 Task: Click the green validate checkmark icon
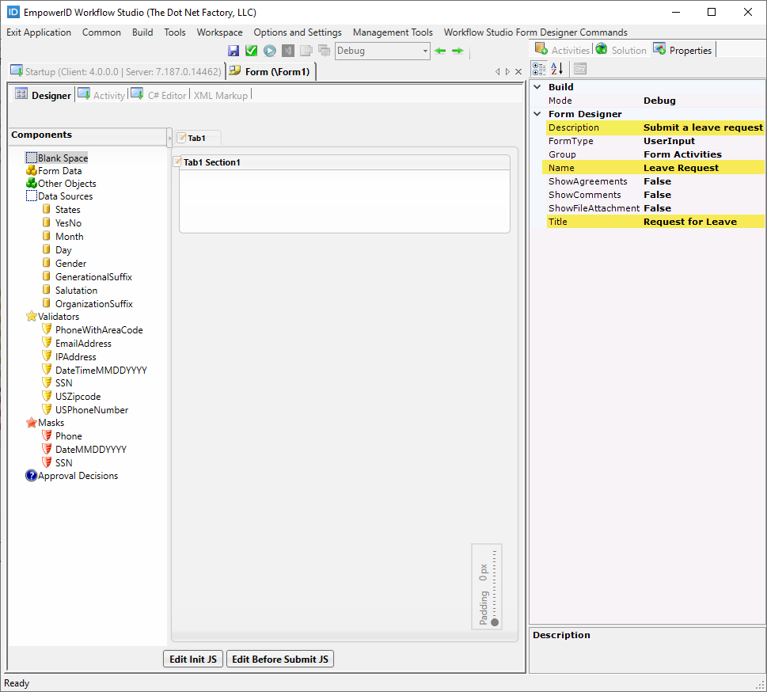[251, 50]
